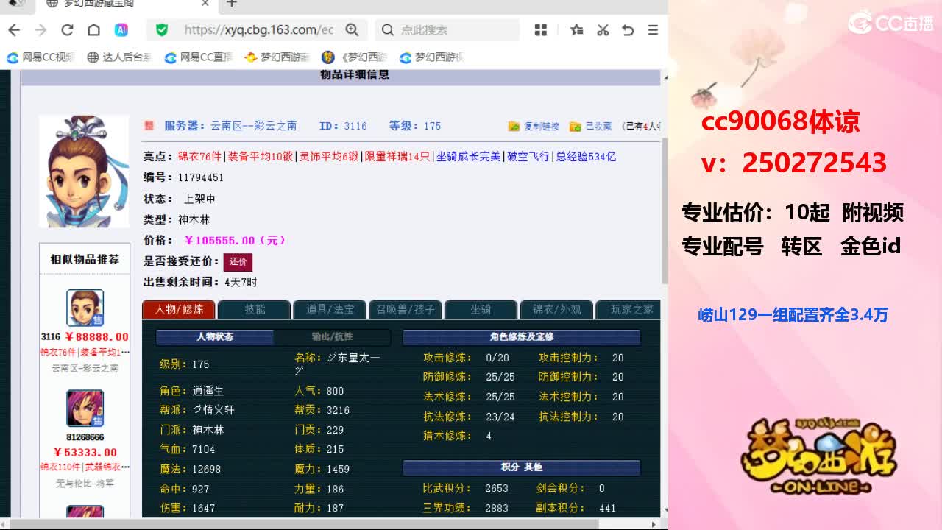Reload the current page

(67, 30)
